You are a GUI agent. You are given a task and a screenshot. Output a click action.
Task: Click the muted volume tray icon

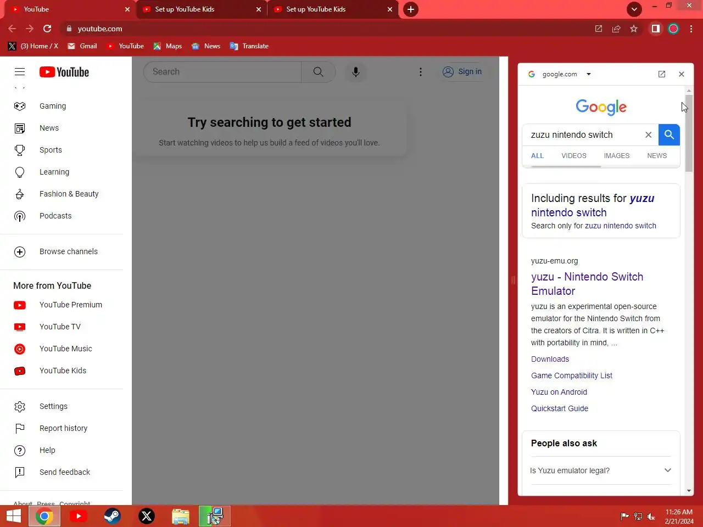tap(651, 516)
